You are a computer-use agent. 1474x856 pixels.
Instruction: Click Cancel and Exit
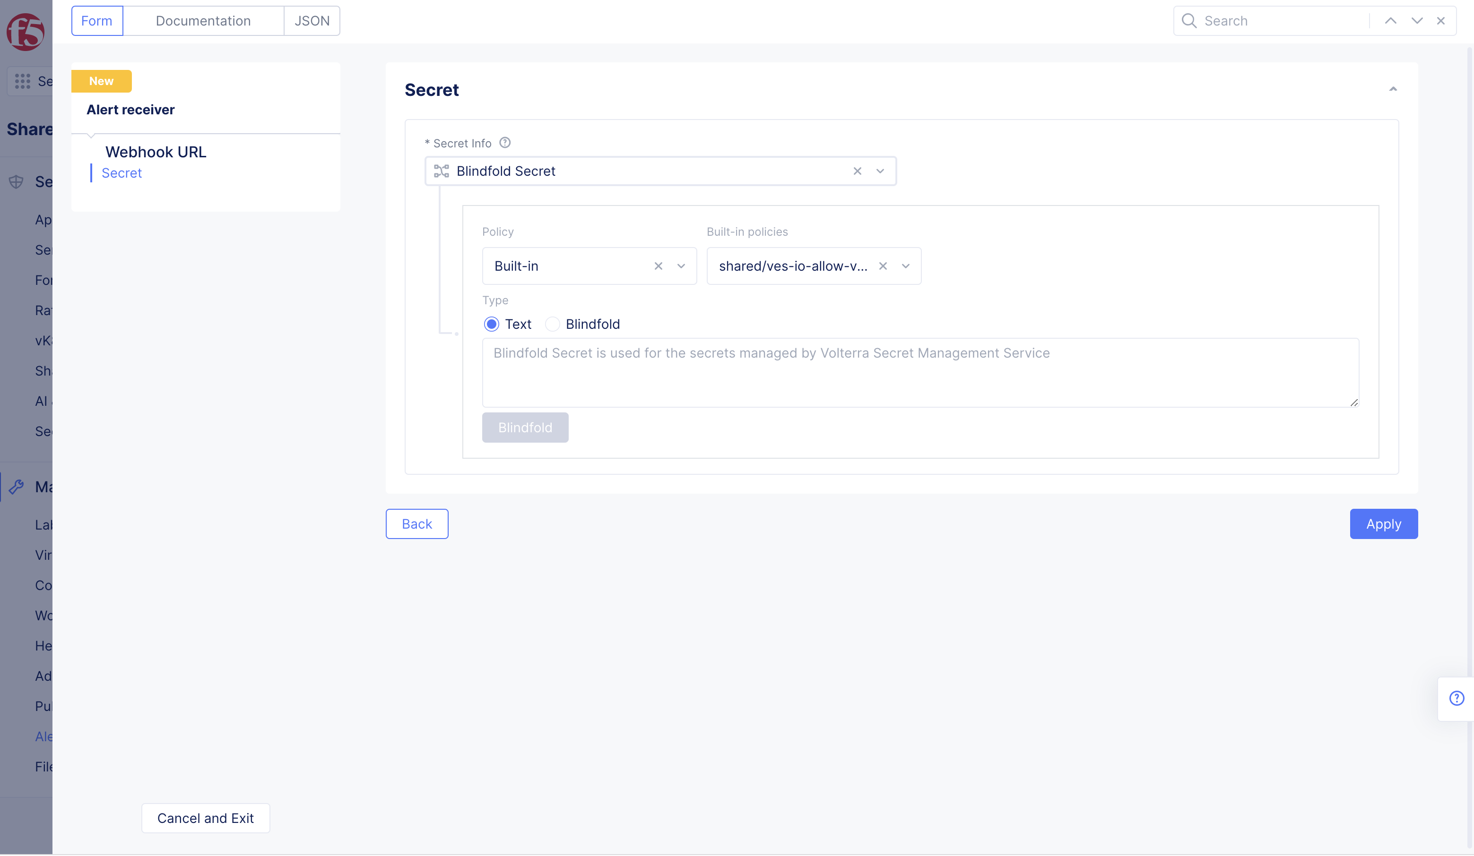pos(205,818)
